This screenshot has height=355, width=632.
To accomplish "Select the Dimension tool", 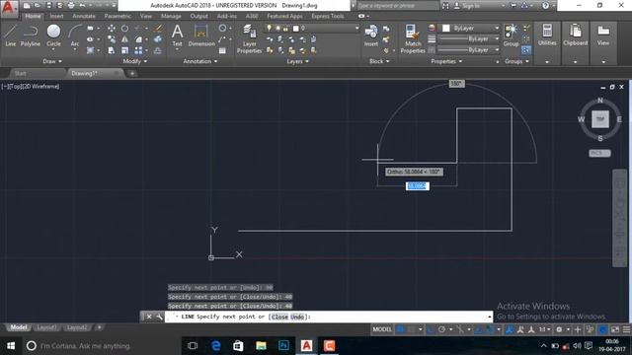I will (201, 35).
